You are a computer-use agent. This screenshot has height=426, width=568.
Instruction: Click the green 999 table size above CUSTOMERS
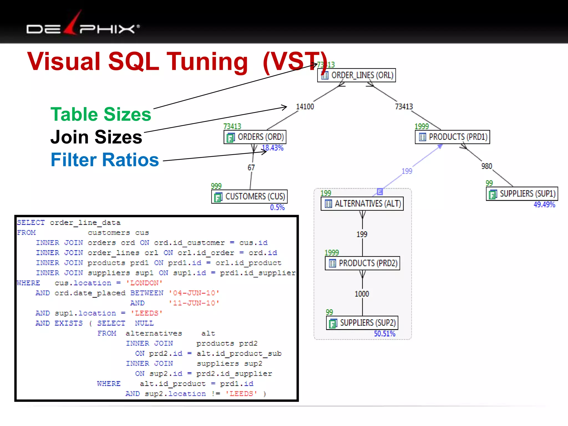[x=216, y=186]
